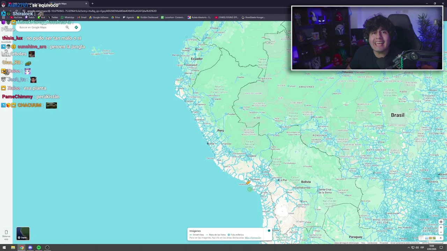Open the WhatsApp bookmark

tap(67, 17)
